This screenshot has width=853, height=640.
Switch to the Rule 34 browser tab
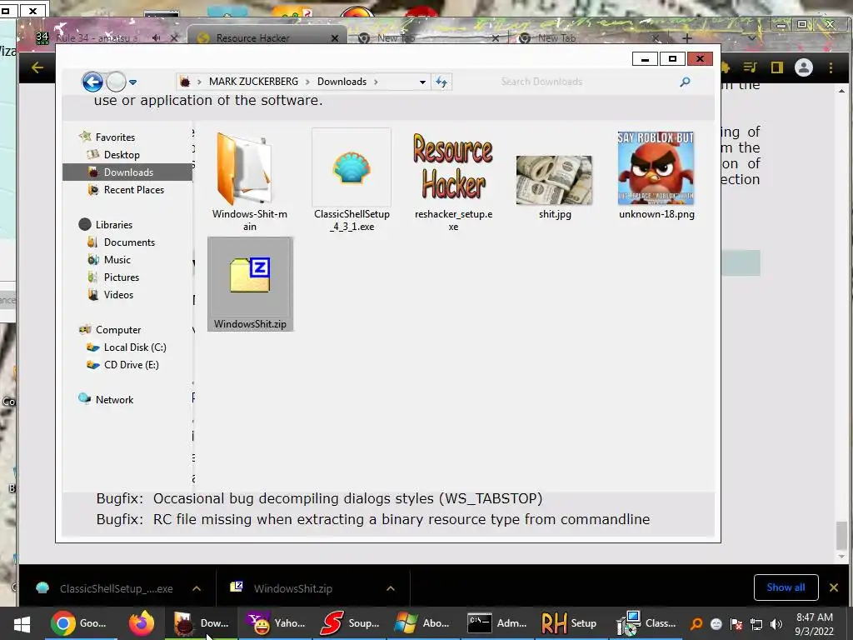click(97, 37)
